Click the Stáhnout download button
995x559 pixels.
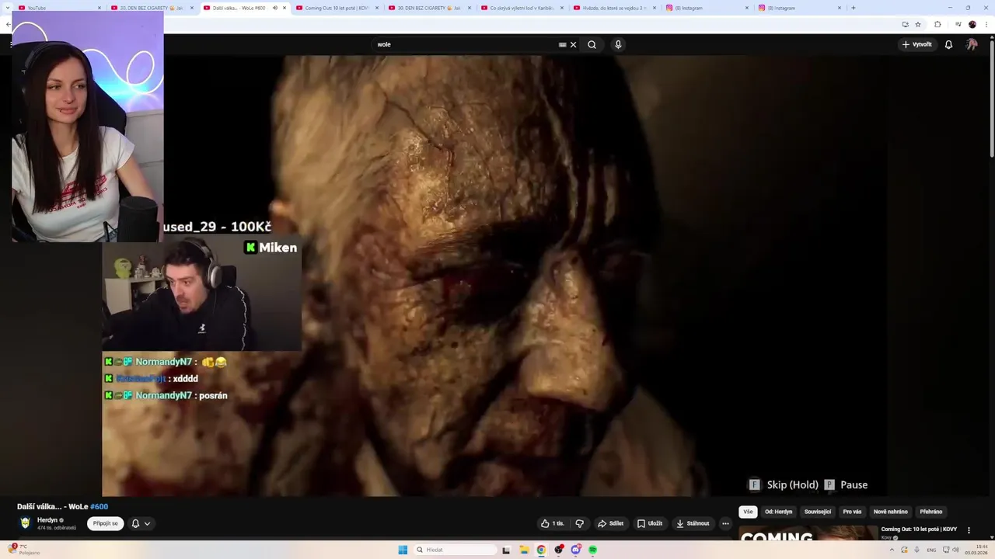pyautogui.click(x=693, y=523)
